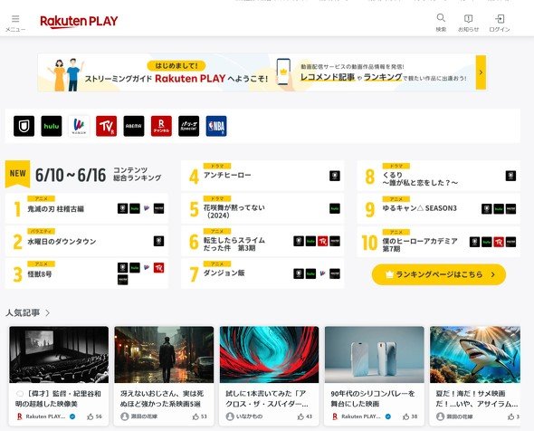Select the パ・リーグ Special service icon
Viewport: 534px width, 431px height.
[188, 126]
